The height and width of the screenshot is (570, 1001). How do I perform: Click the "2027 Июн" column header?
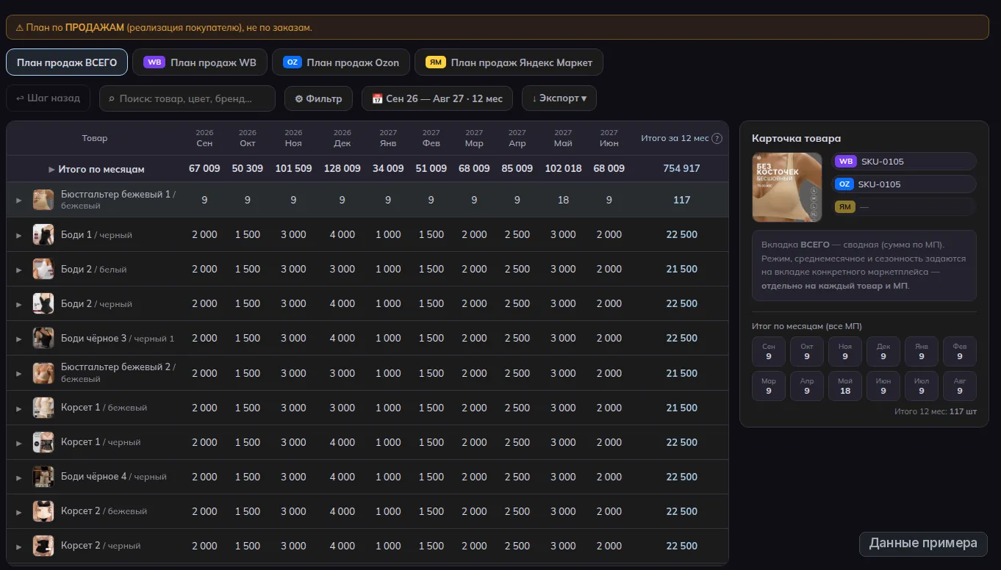609,138
